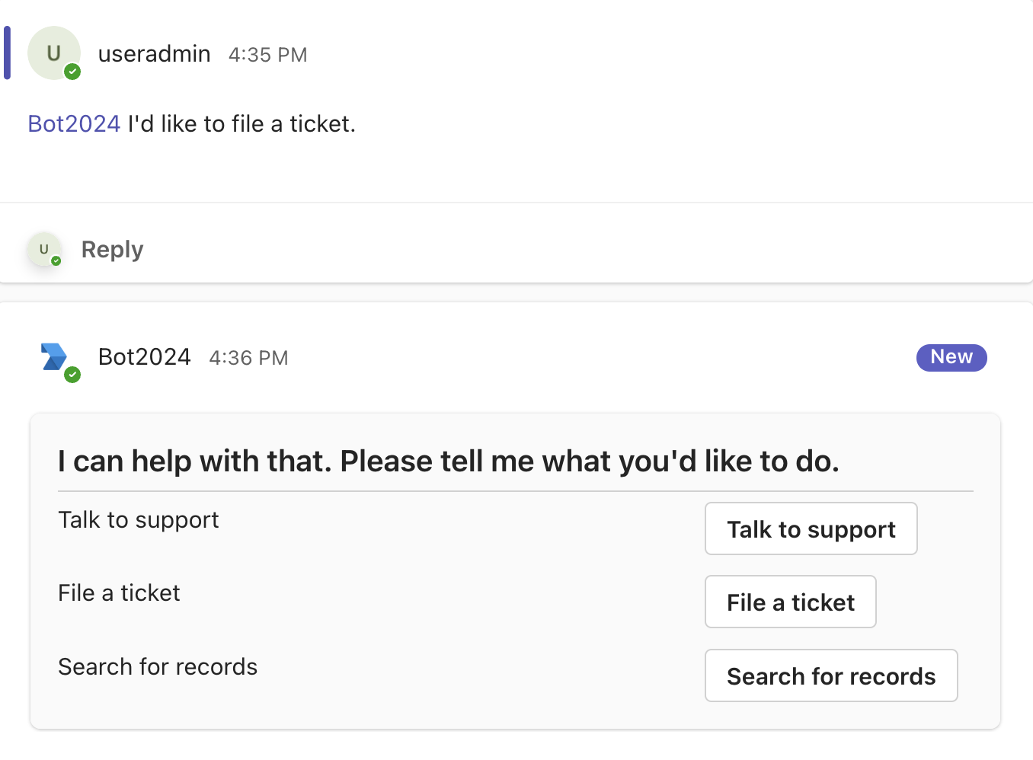1033x760 pixels.
Task: Click the small avatar beside Reply
Action: pyautogui.click(x=44, y=249)
